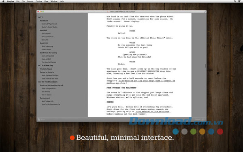Click the green dot below the window
The width and height of the screenshot is (243, 152).
(193, 131)
